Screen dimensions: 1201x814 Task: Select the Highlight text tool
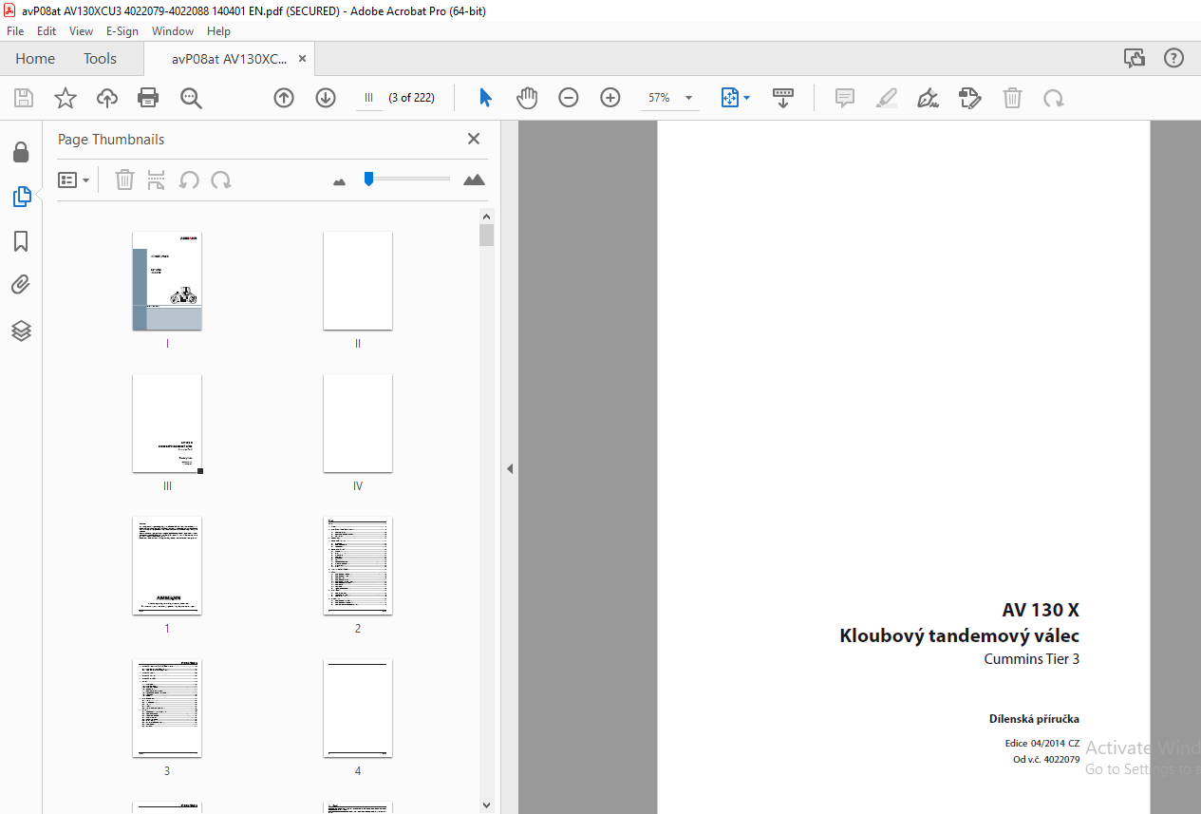pos(887,98)
